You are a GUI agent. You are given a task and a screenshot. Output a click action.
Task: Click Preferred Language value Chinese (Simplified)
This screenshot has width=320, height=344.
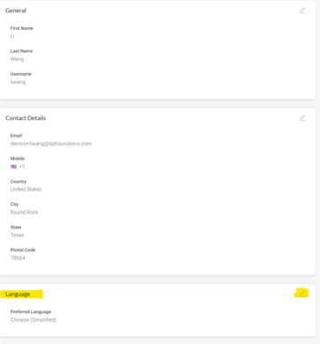pyautogui.click(x=33, y=319)
